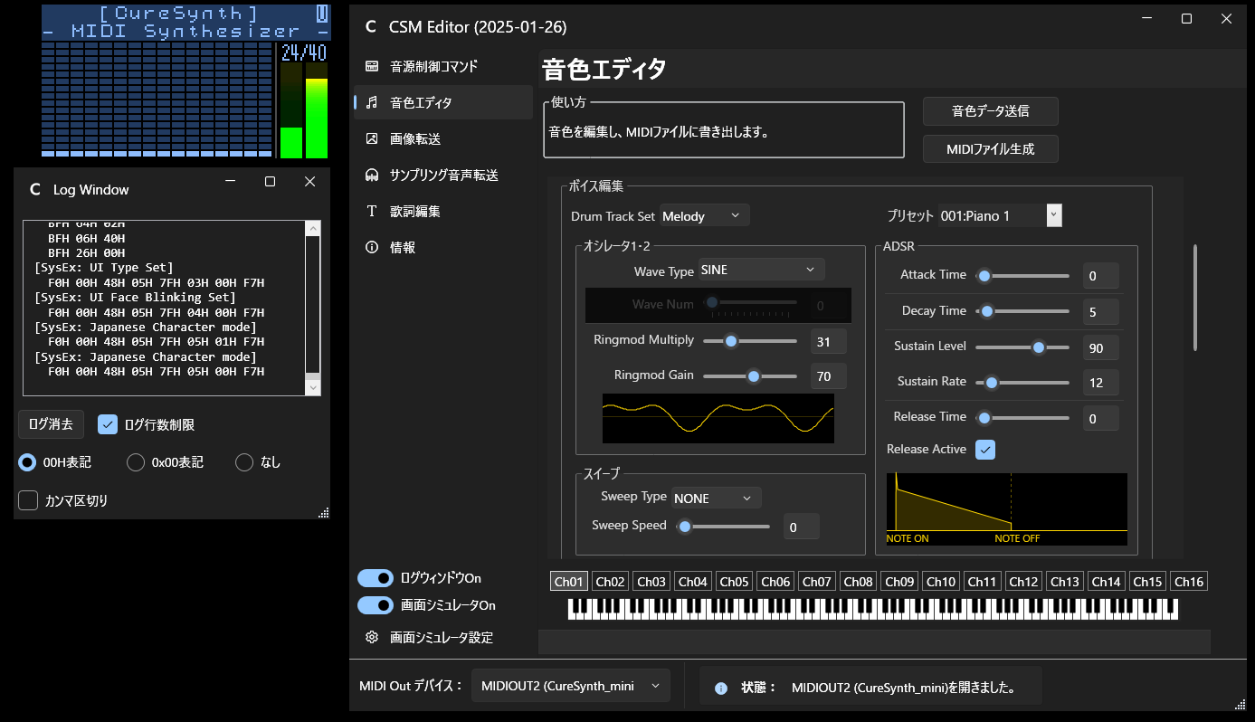Viewport: 1255px width, 722px height.
Task: Click the picture icon for 画像転送
Action: point(371,138)
